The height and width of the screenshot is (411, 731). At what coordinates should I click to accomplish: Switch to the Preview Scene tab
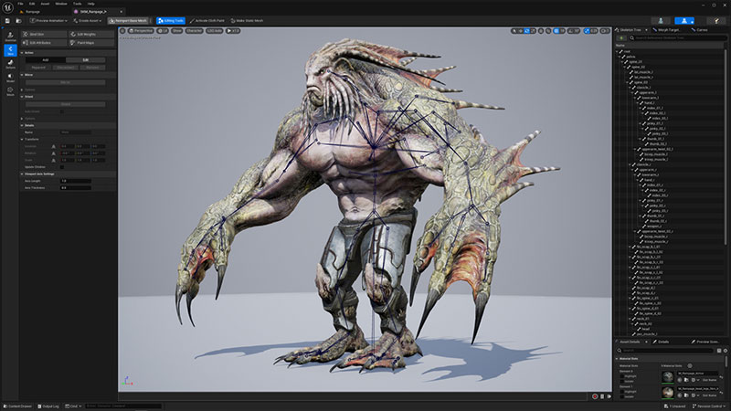click(x=705, y=342)
